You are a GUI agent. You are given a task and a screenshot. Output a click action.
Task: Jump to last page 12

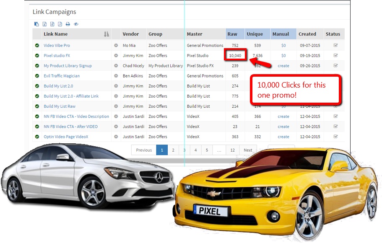tap(232, 150)
